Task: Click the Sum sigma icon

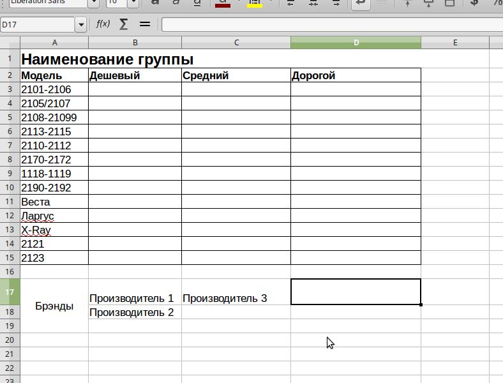Action: click(123, 24)
